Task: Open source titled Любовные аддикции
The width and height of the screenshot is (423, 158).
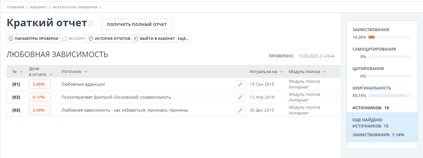Action: [83, 84]
